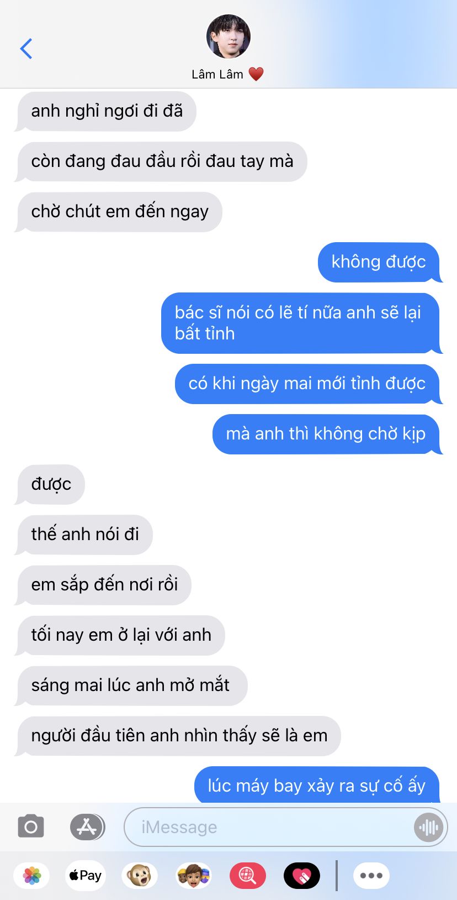457x900 pixels.
Task: Tap the back chevron arrow
Action: [x=26, y=49]
